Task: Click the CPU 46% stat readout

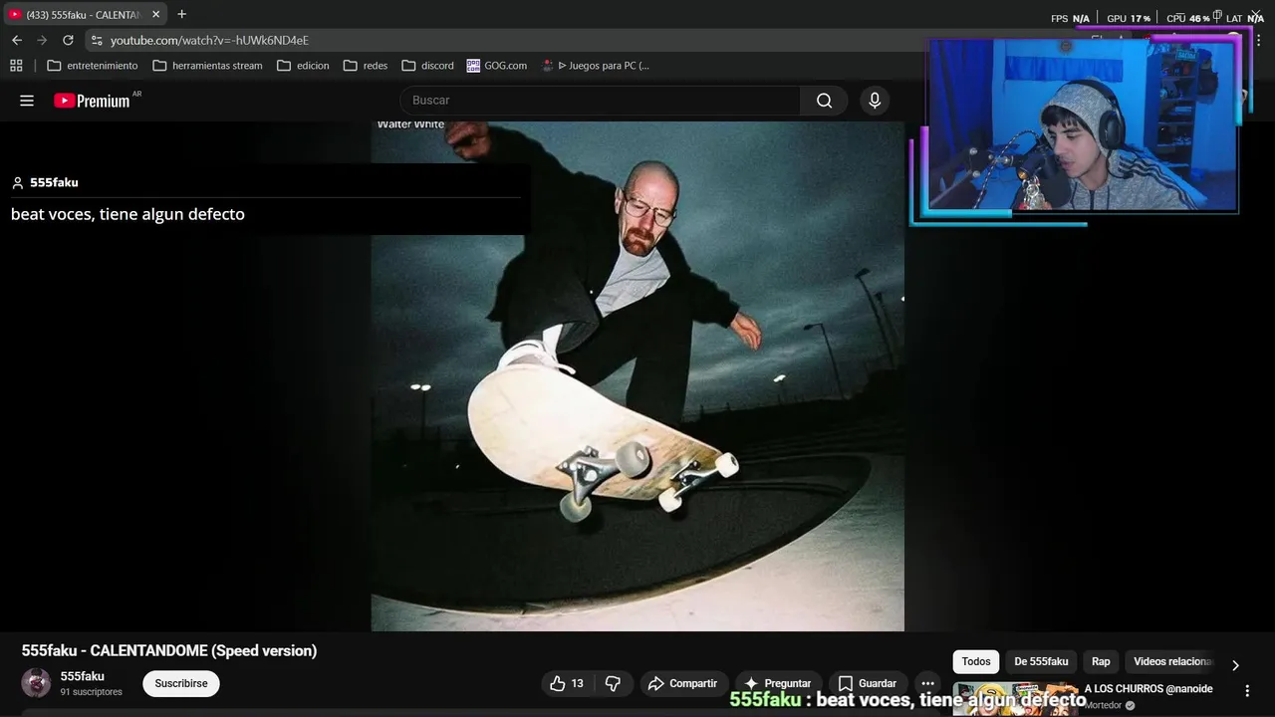Action: coord(1187,19)
